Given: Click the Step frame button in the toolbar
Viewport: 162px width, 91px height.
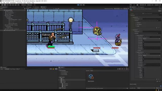Looking at the screenshot, I should 84,5.
